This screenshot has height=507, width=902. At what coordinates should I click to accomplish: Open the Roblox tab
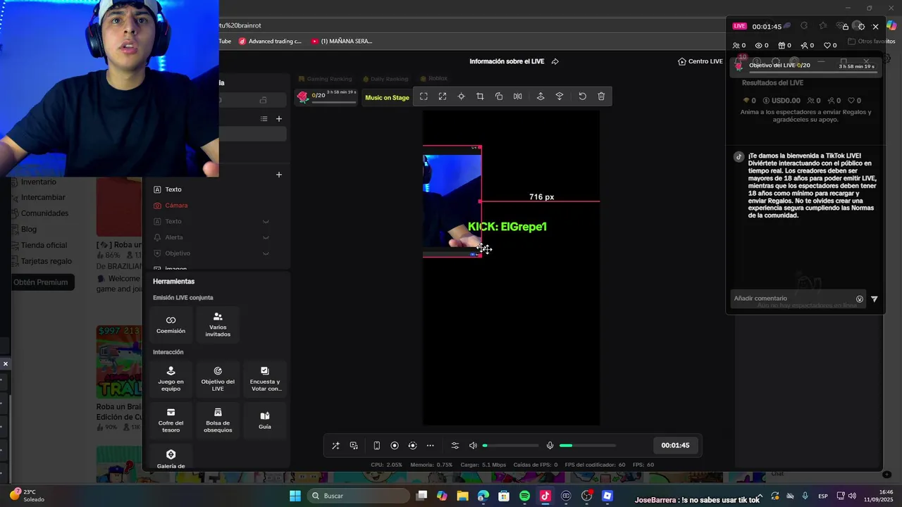tap(433, 78)
